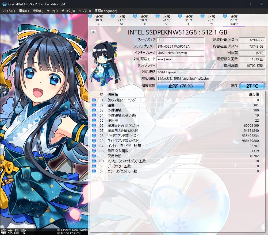Image resolution: width=268 pixels, height=235 pixels.
Task: Click the 総読込量 value 32902 GB
Action: pyautogui.click(x=252, y=40)
